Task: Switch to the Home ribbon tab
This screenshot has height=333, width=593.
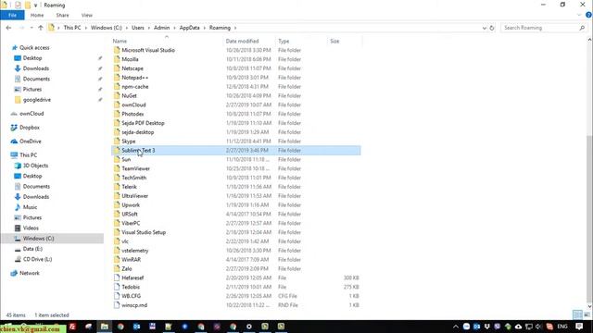Action: click(x=37, y=15)
